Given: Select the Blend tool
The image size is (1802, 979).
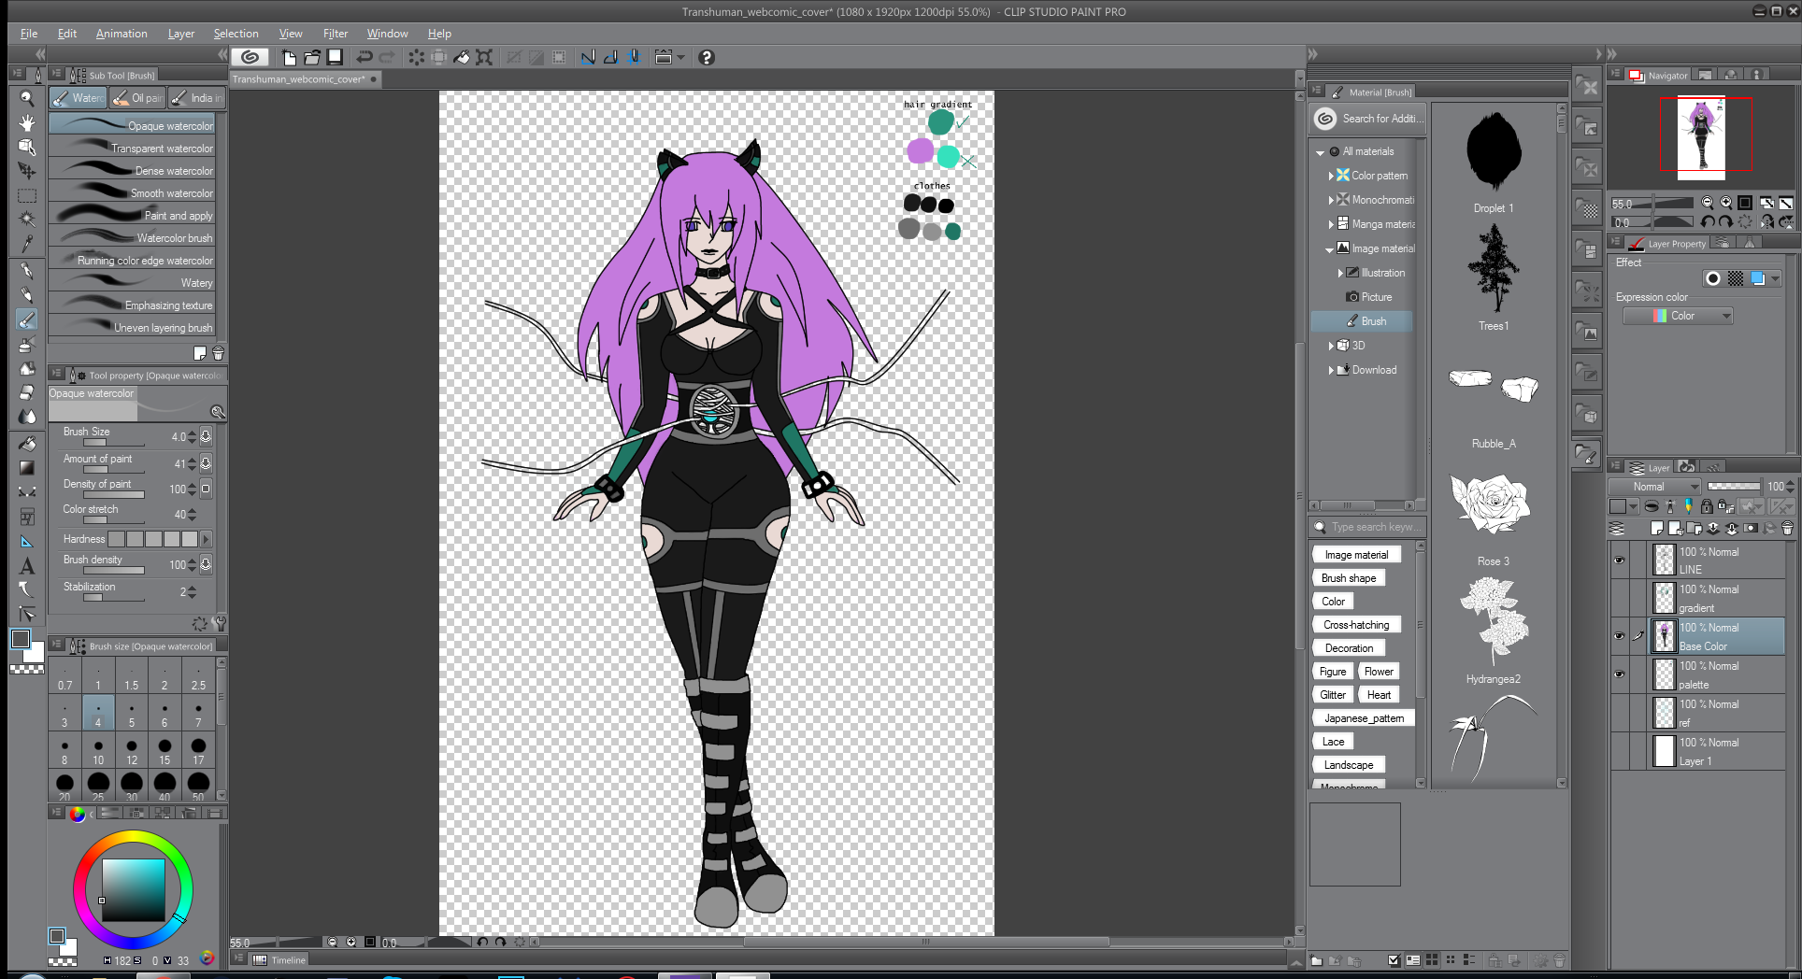Looking at the screenshot, I should point(27,417).
